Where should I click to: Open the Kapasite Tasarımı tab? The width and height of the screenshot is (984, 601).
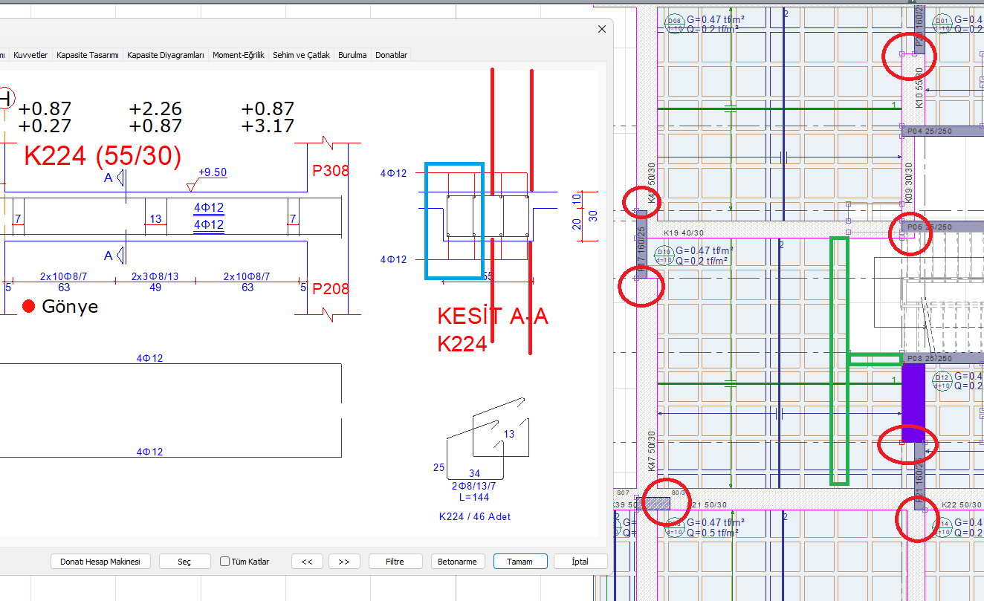coord(88,55)
